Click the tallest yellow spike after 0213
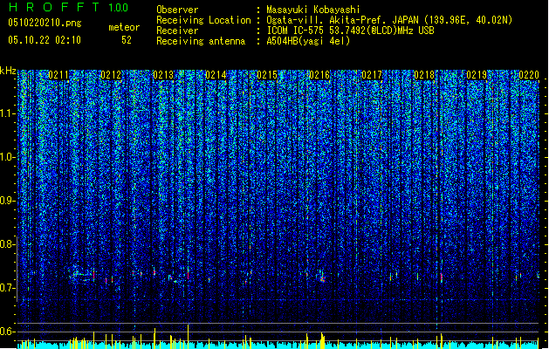The image size is (549, 349). click(188, 336)
